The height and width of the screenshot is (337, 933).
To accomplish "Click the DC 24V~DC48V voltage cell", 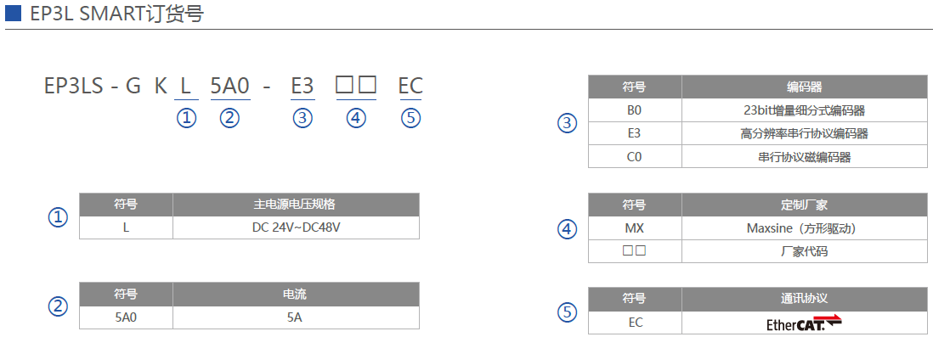I will 297,227.
